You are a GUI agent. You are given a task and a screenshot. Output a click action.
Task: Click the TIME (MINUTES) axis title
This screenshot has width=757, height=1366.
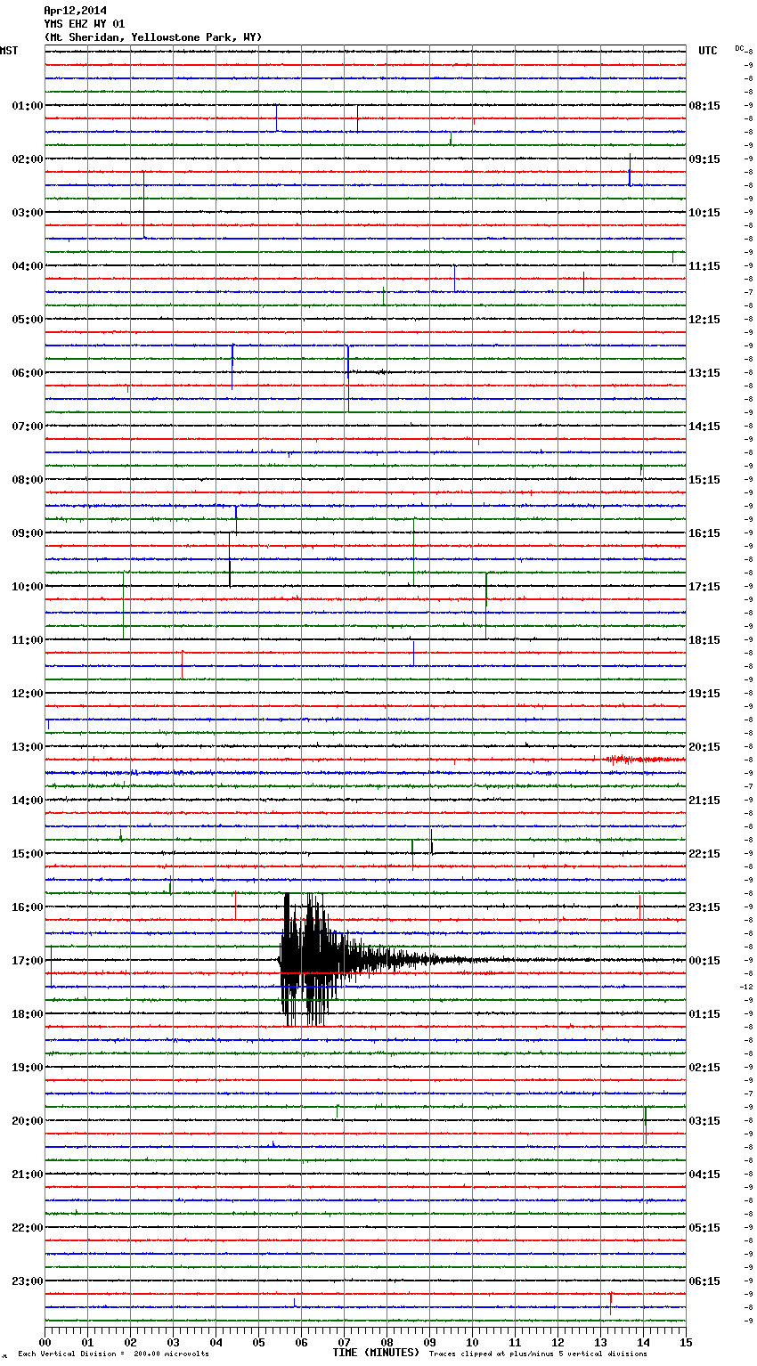point(376,1353)
